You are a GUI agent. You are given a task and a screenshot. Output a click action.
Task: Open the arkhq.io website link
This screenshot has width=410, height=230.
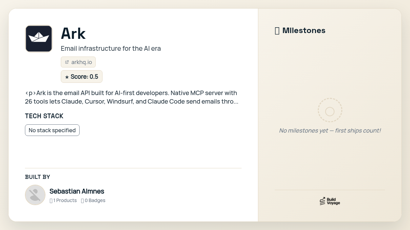[x=78, y=62]
